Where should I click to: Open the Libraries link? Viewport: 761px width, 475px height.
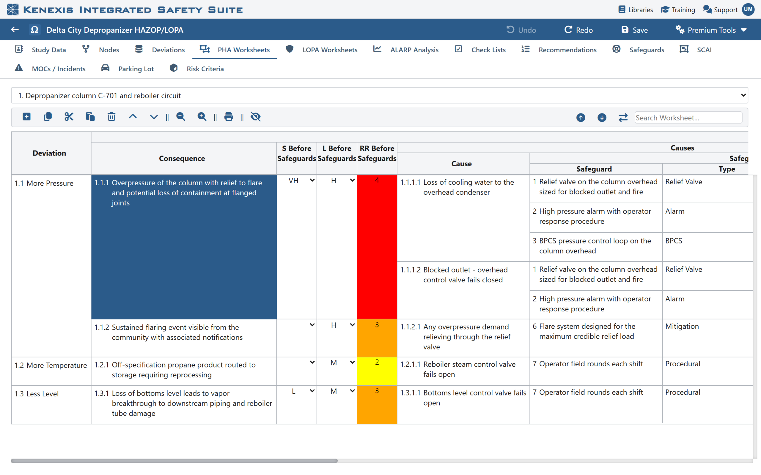pyautogui.click(x=636, y=10)
